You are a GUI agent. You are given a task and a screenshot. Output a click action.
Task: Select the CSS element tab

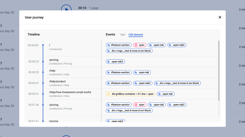(136, 35)
